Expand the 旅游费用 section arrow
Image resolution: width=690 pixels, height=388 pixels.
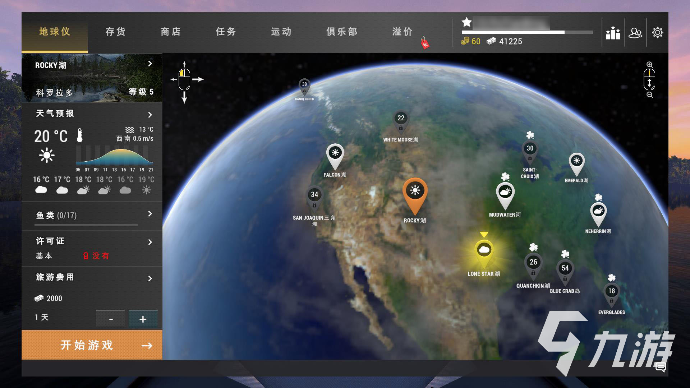(x=150, y=278)
